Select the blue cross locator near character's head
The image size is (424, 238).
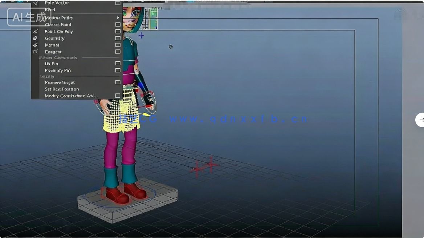coord(141,35)
